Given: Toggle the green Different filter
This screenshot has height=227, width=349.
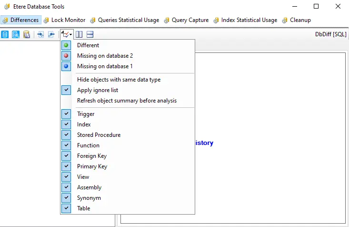Looking at the screenshot, I should click(88, 45).
